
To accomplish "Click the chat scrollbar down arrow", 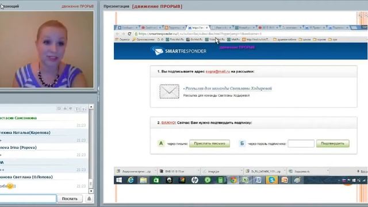I will coord(91,191).
